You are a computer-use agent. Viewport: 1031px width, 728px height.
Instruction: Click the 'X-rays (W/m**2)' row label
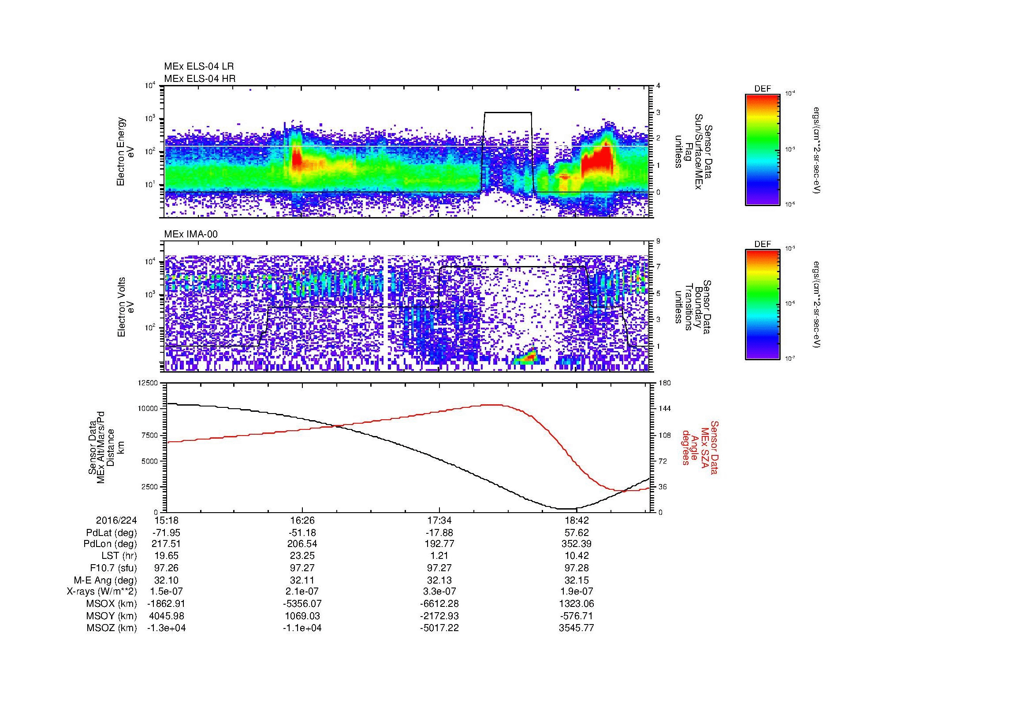(x=102, y=591)
